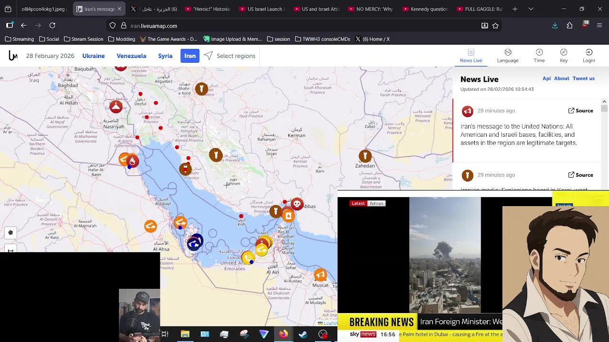Click the 'Iran's message to the United Nations' headline
609x342 pixels.
coord(518,134)
